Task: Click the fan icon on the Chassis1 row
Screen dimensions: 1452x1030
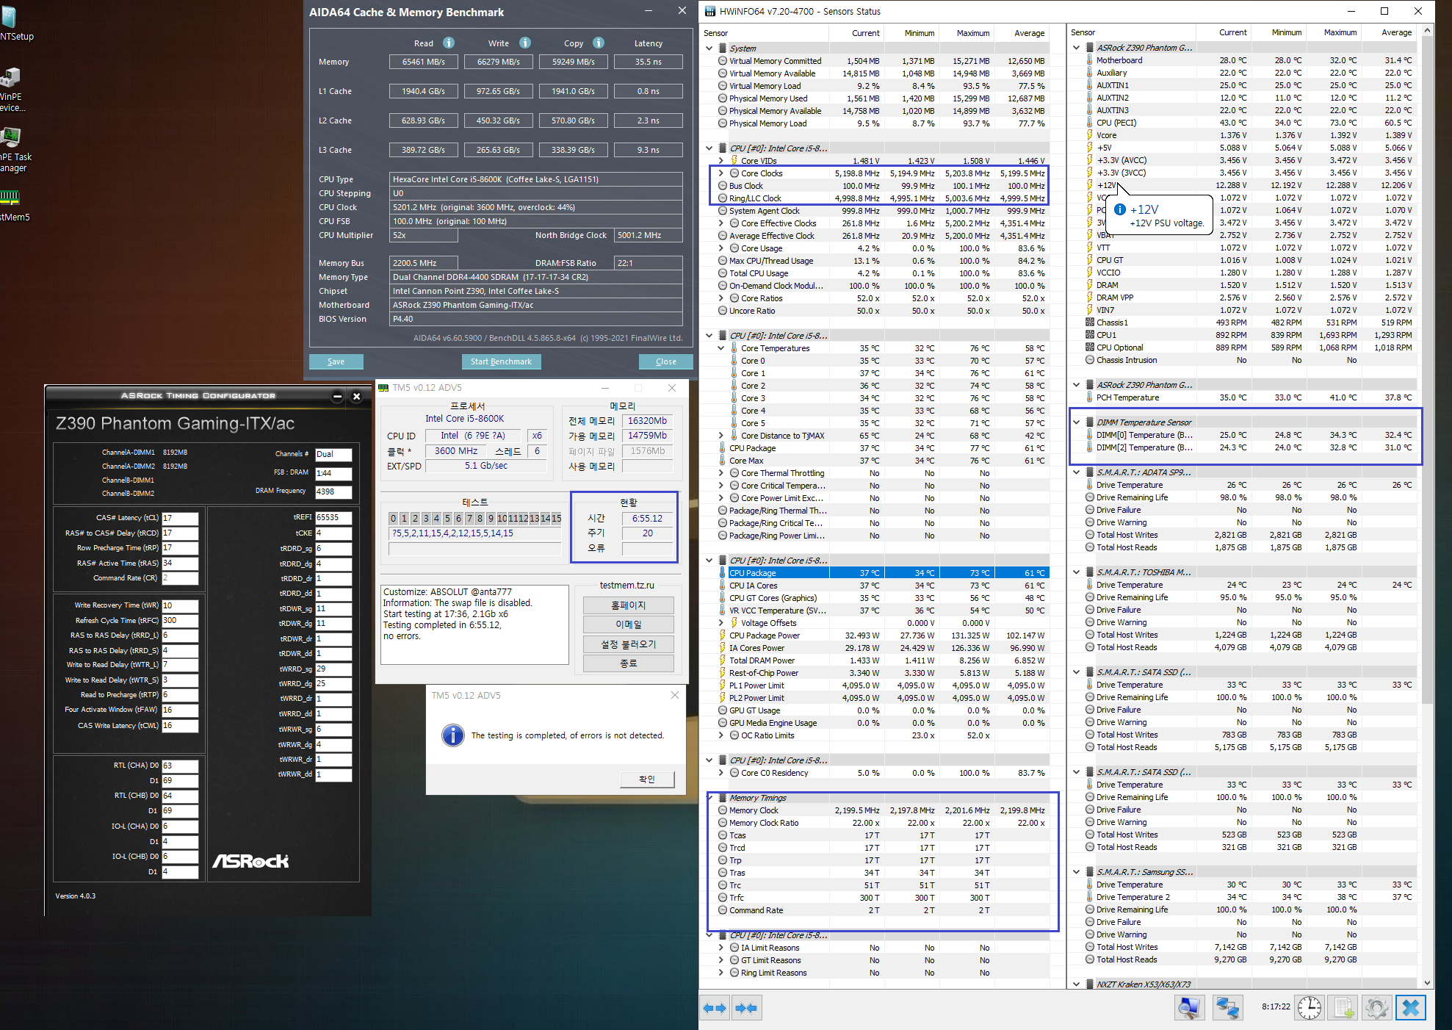Action: 1090,323
